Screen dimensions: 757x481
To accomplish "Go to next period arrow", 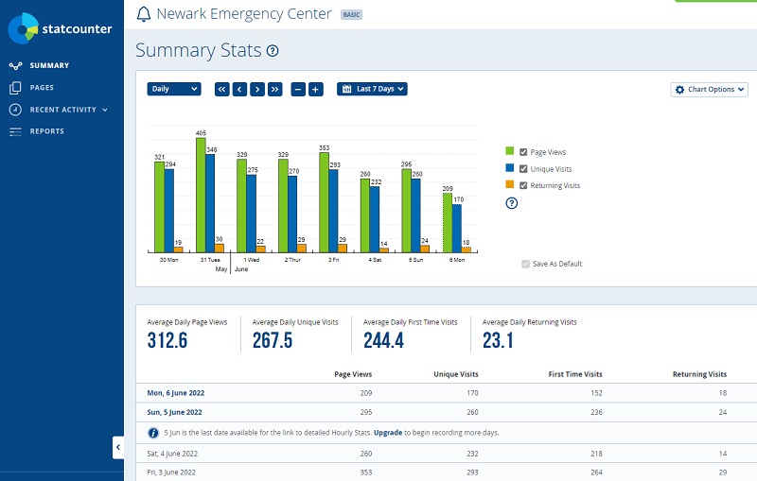I will (x=257, y=89).
